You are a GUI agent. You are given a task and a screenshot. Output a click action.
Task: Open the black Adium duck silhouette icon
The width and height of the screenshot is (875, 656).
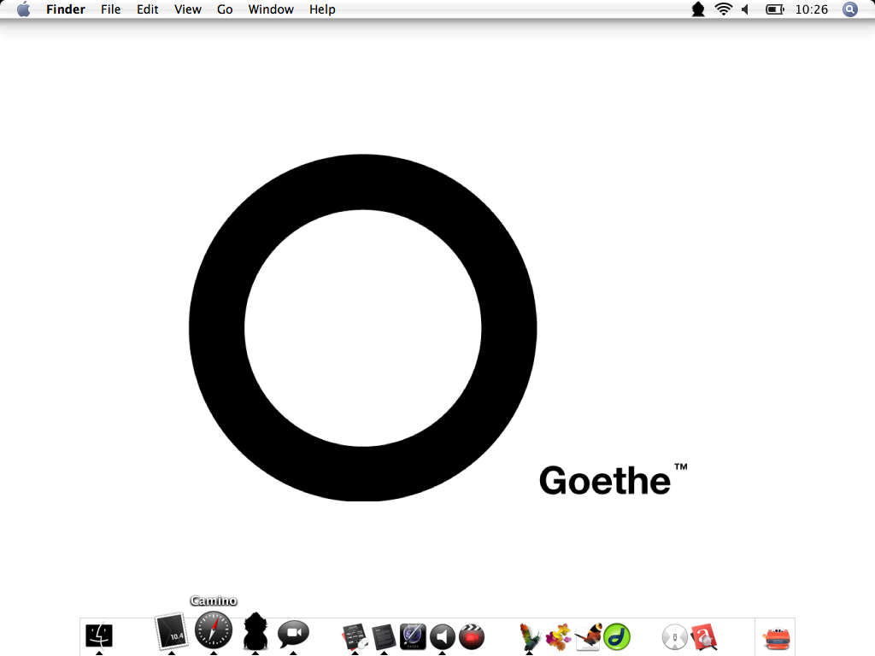(x=255, y=631)
